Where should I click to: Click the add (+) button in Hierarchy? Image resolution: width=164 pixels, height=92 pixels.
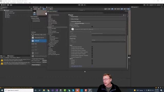2,9
